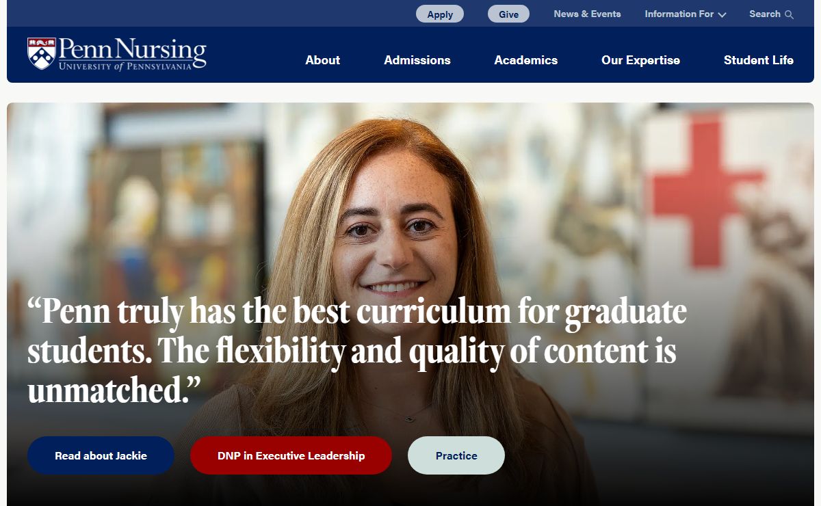The width and height of the screenshot is (821, 506).
Task: Click the hero photo of Jackie
Action: 410,205
